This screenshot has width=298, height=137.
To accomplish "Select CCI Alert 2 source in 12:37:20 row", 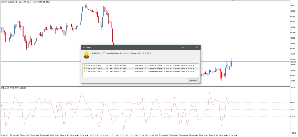I will tap(116, 72).
